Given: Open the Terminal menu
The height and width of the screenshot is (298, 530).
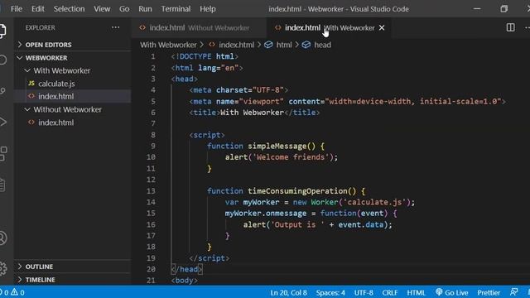Looking at the screenshot, I should point(176,9).
